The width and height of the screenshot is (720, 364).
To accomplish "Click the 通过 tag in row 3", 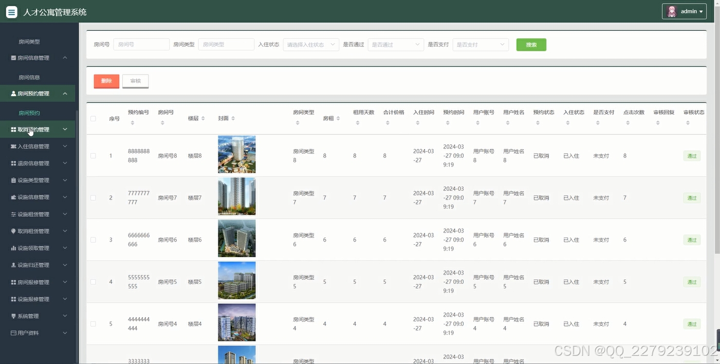I will pyautogui.click(x=692, y=240).
